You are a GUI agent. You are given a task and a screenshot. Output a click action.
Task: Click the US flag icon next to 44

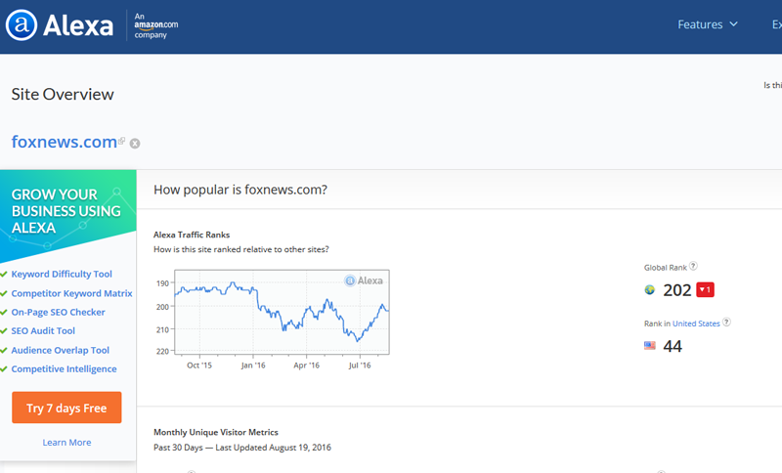click(649, 345)
